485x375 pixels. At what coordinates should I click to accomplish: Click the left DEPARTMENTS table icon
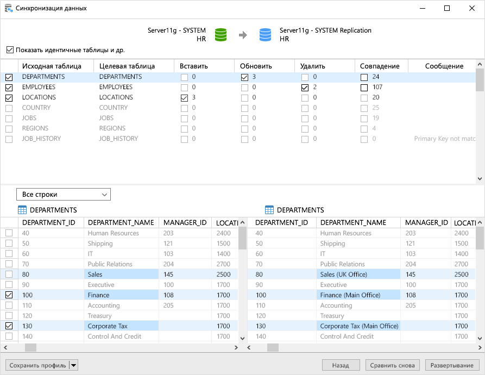point(22,210)
